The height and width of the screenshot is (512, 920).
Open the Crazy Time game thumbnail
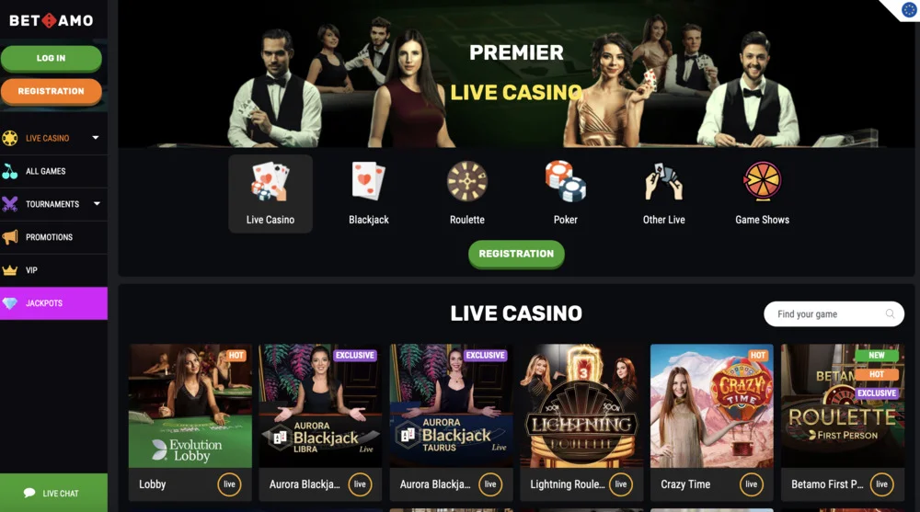712,406
